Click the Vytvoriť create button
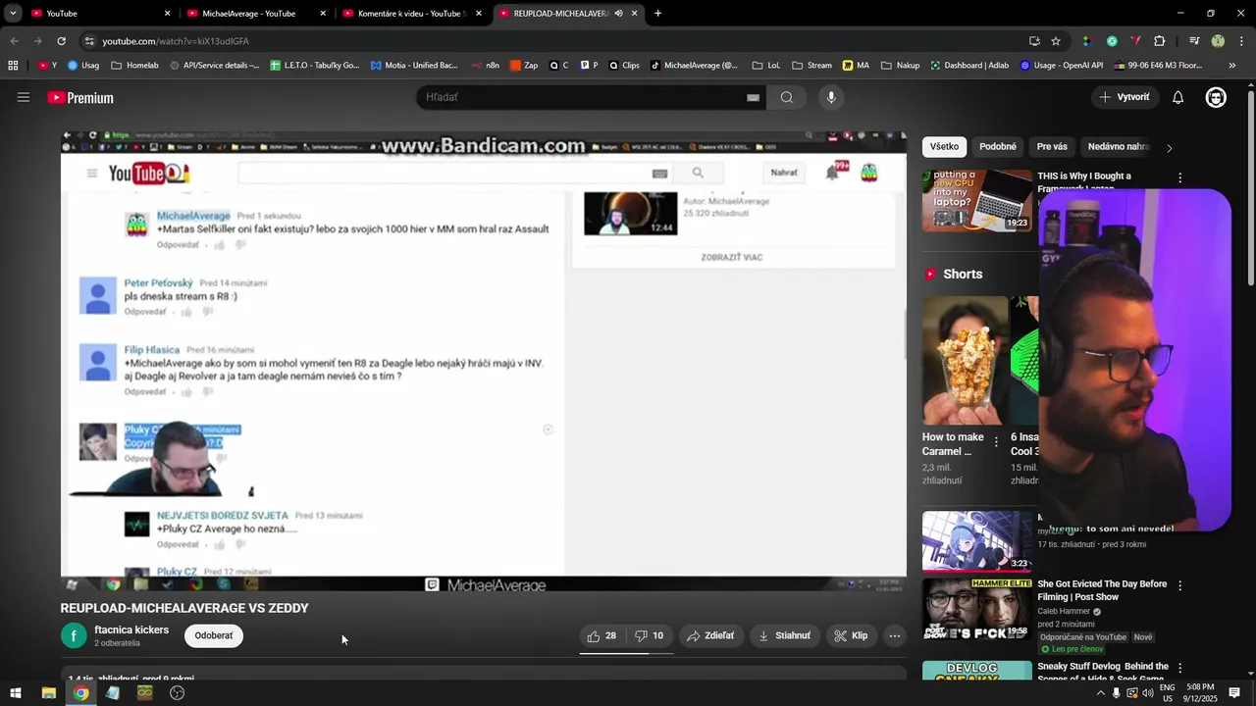The height and width of the screenshot is (706, 1256). [x=1125, y=97]
